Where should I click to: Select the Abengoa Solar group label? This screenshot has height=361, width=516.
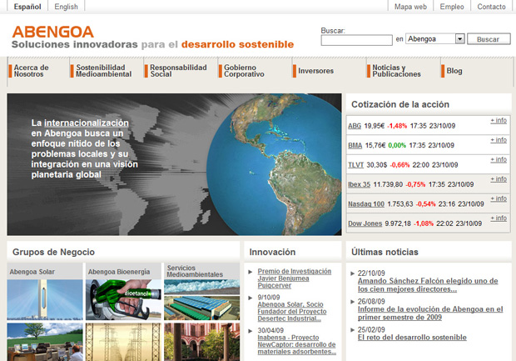coord(32,272)
